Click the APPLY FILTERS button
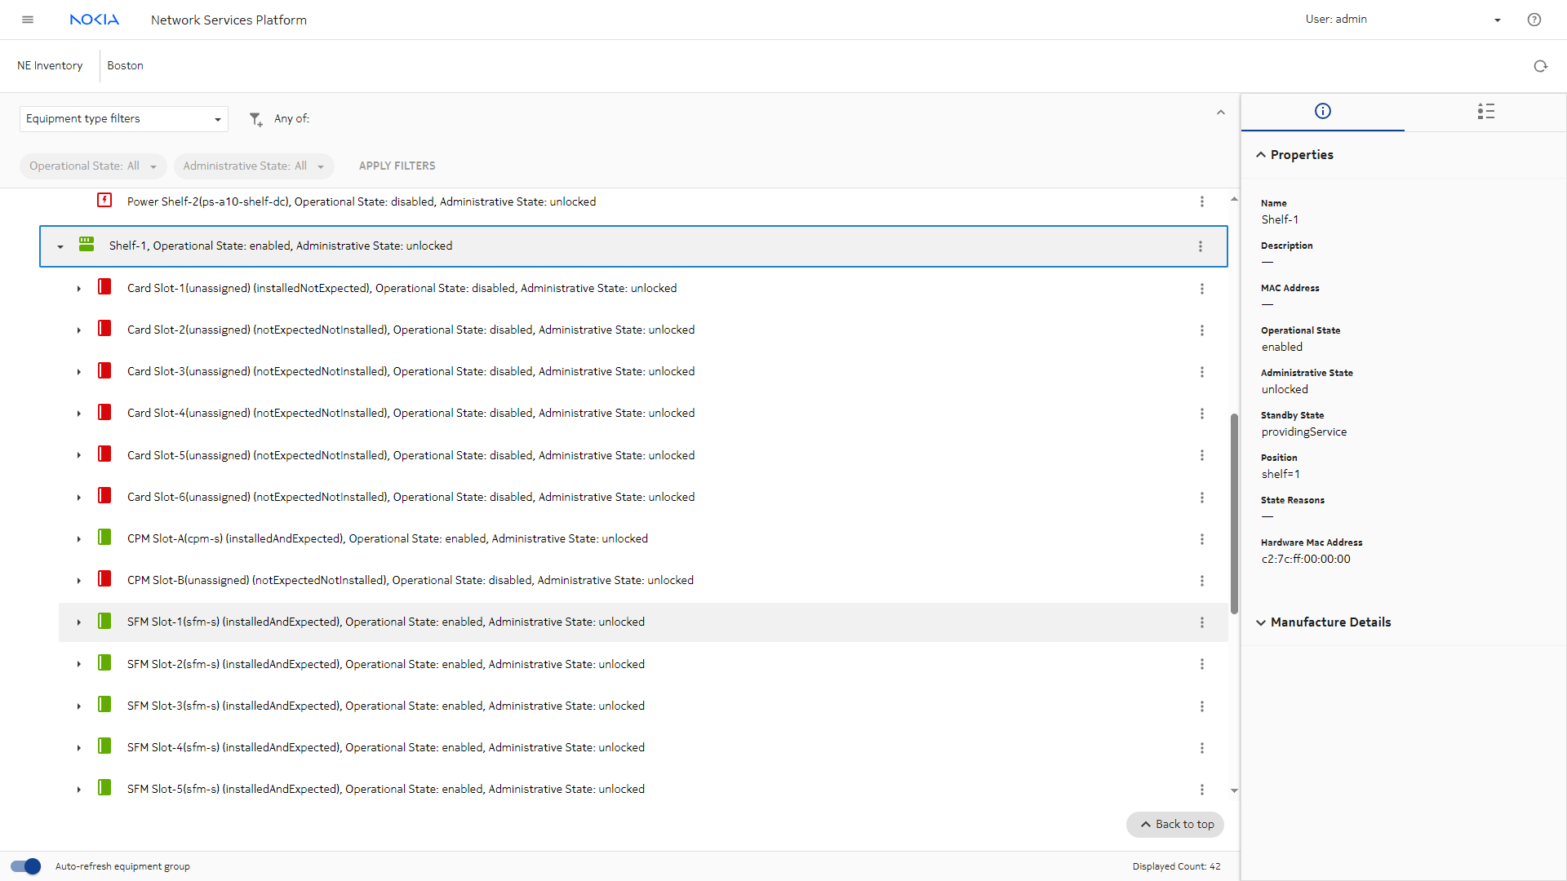The image size is (1567, 881). tap(397, 166)
